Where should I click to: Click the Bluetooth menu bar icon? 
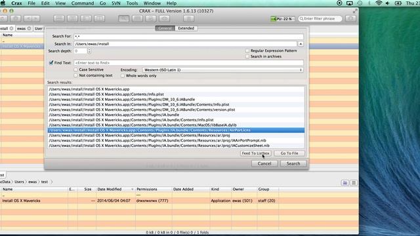(369, 3)
